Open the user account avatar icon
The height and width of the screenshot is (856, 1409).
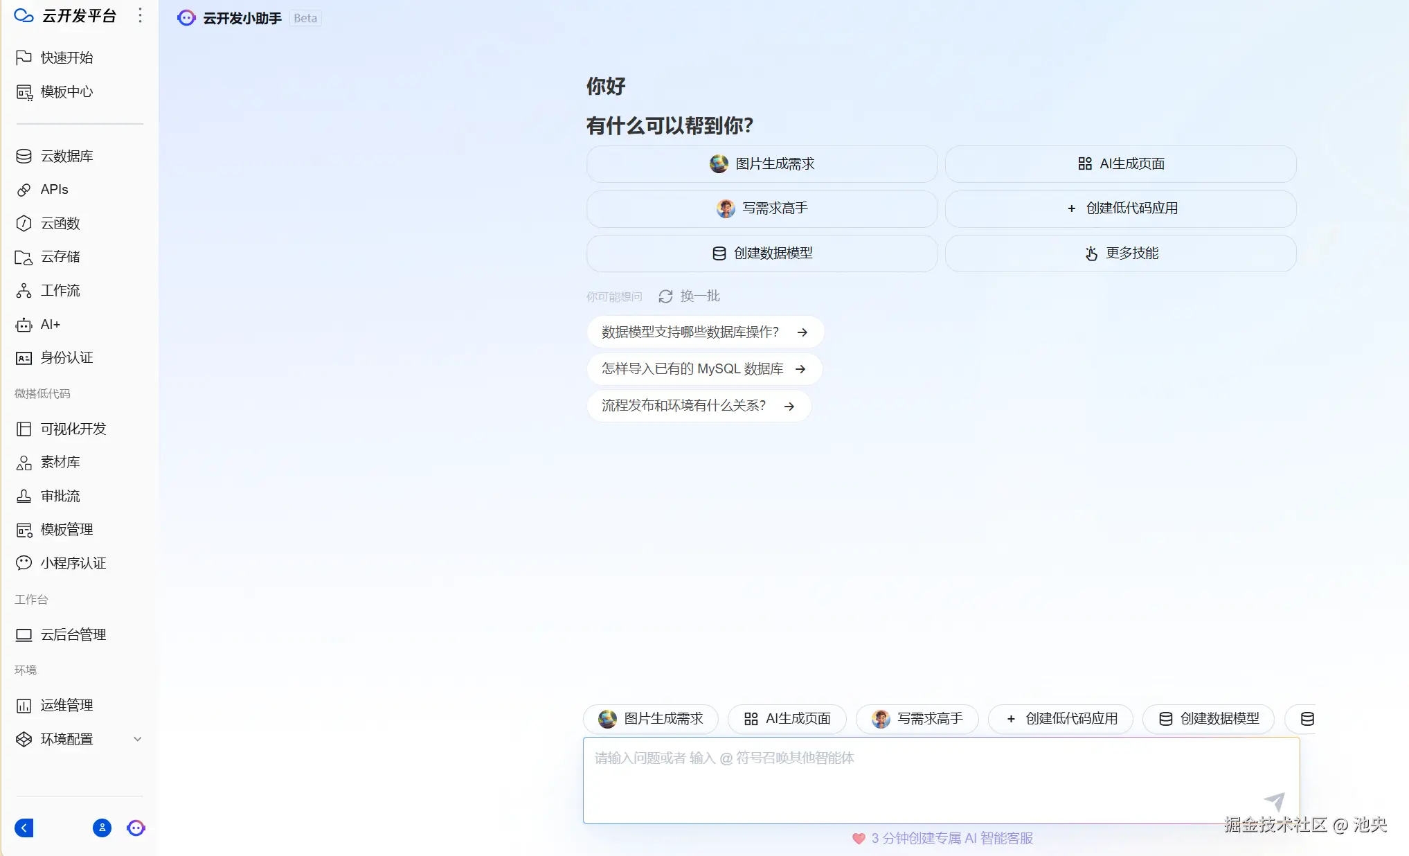(102, 828)
